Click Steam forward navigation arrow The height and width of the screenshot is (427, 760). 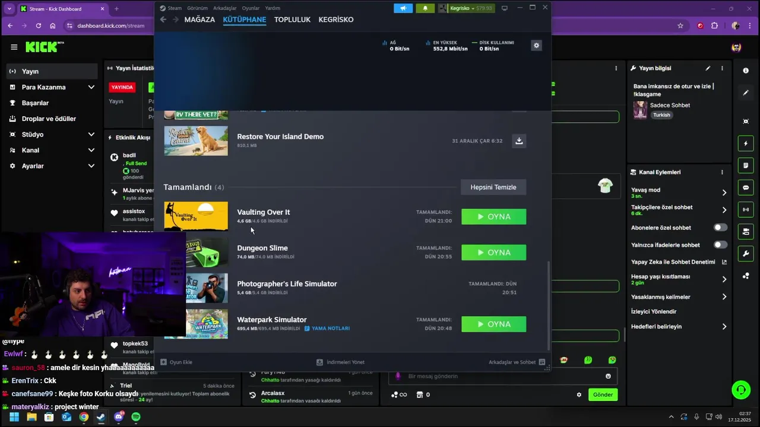176,20
